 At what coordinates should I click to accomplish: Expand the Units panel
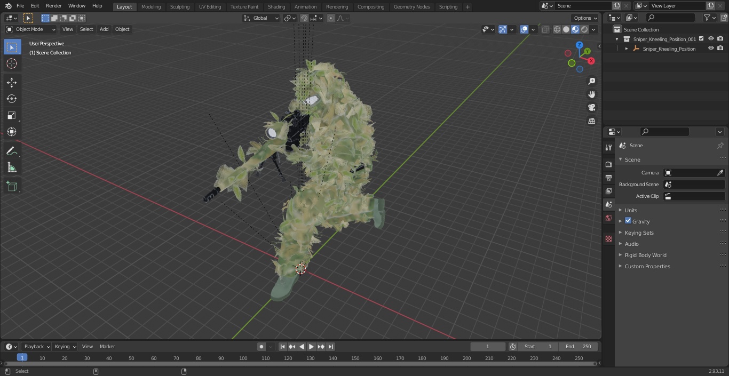tap(631, 210)
